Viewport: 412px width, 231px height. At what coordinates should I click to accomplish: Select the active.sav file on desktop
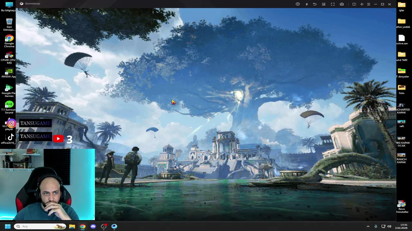[402, 40]
